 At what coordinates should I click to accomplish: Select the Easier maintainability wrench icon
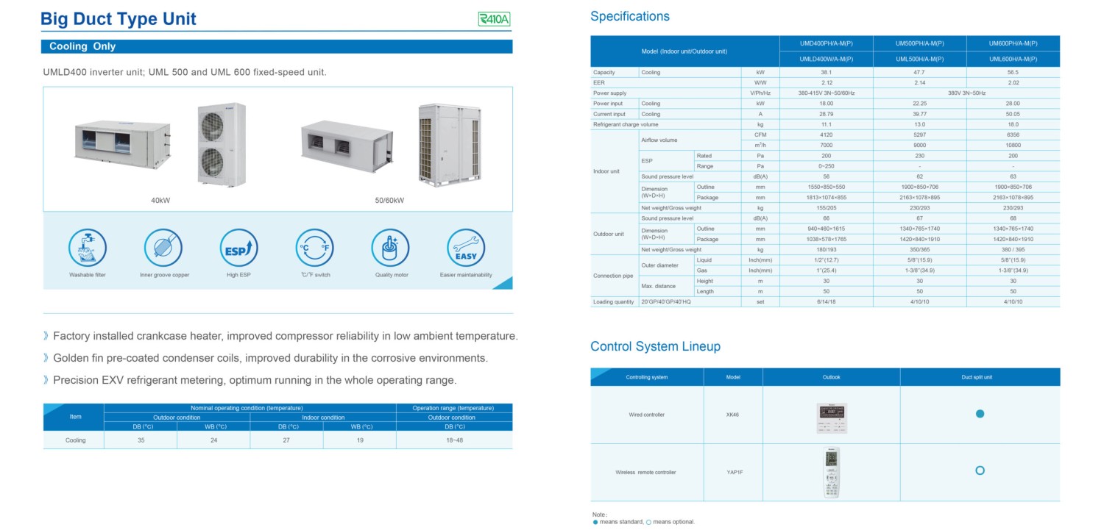tap(466, 247)
